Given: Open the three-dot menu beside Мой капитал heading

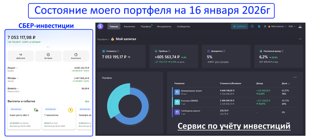Looking at the screenshot, I should 300,39.
